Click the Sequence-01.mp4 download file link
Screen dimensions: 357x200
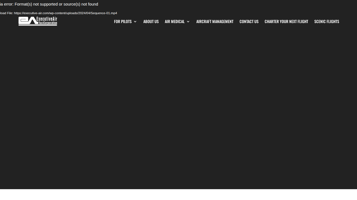pos(65,13)
